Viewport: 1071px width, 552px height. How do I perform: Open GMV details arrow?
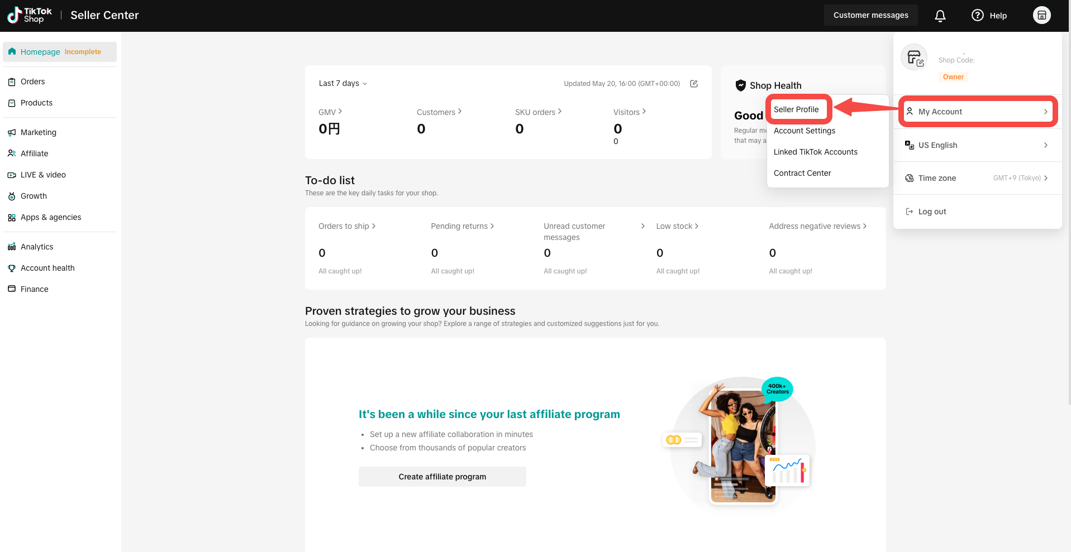coord(340,112)
